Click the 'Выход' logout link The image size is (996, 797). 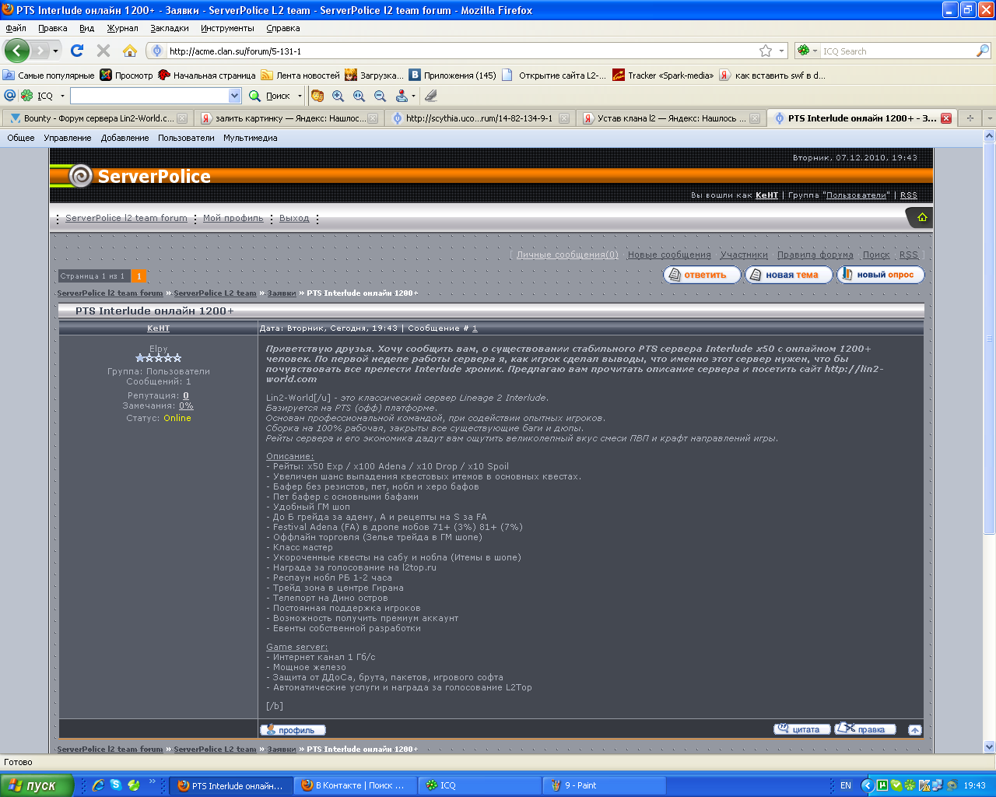pos(294,218)
